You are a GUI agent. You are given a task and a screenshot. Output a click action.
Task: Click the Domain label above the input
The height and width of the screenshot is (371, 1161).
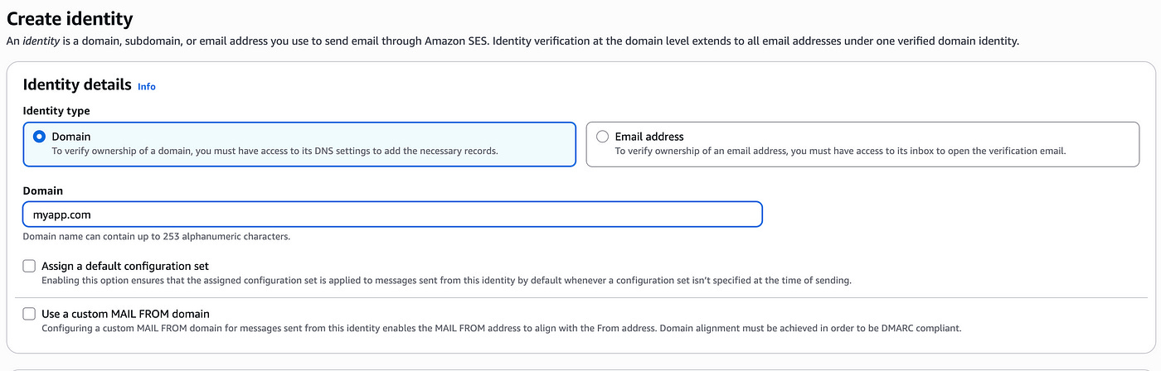click(43, 190)
